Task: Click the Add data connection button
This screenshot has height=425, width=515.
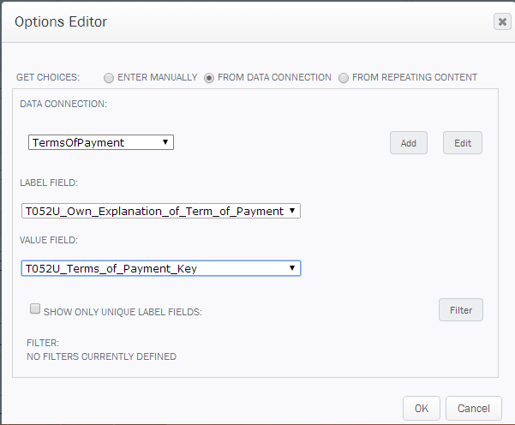Action: (409, 143)
